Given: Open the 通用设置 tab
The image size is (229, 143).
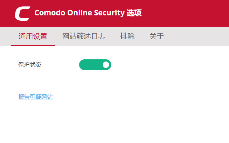Looking at the screenshot, I should point(33,36).
